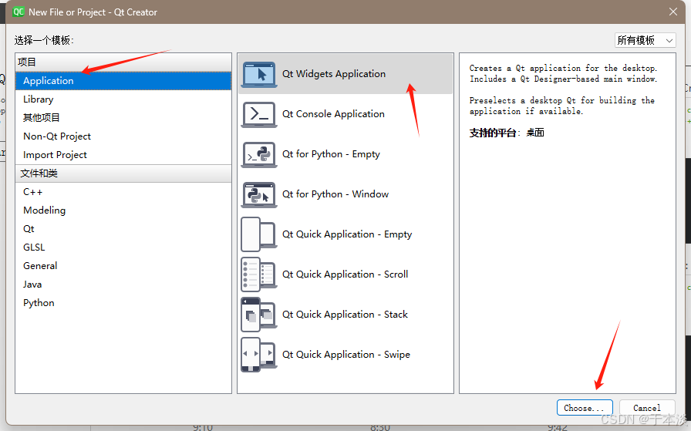Click the Qt Console Application terminal icon
This screenshot has height=431, width=691.
[x=259, y=115]
